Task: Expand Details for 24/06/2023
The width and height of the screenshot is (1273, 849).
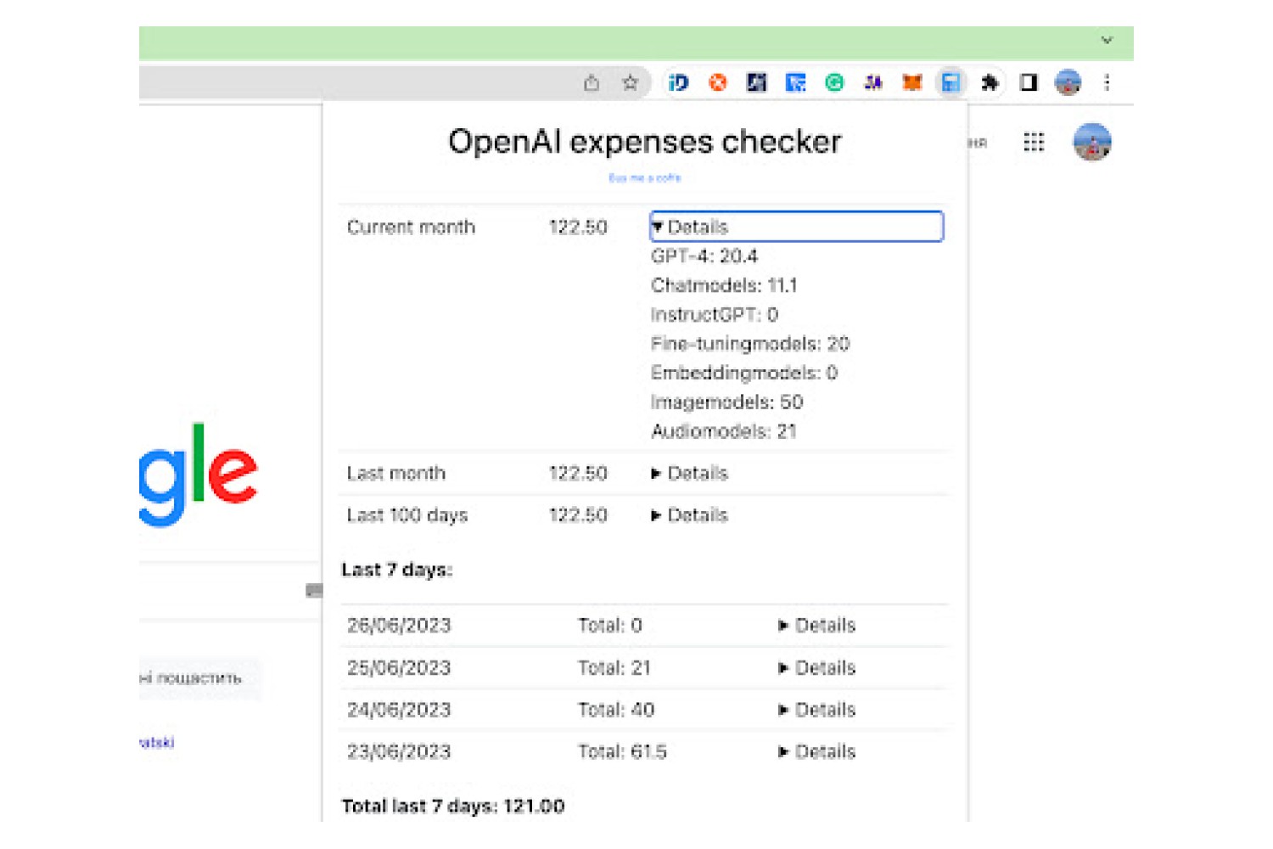Action: (x=817, y=710)
